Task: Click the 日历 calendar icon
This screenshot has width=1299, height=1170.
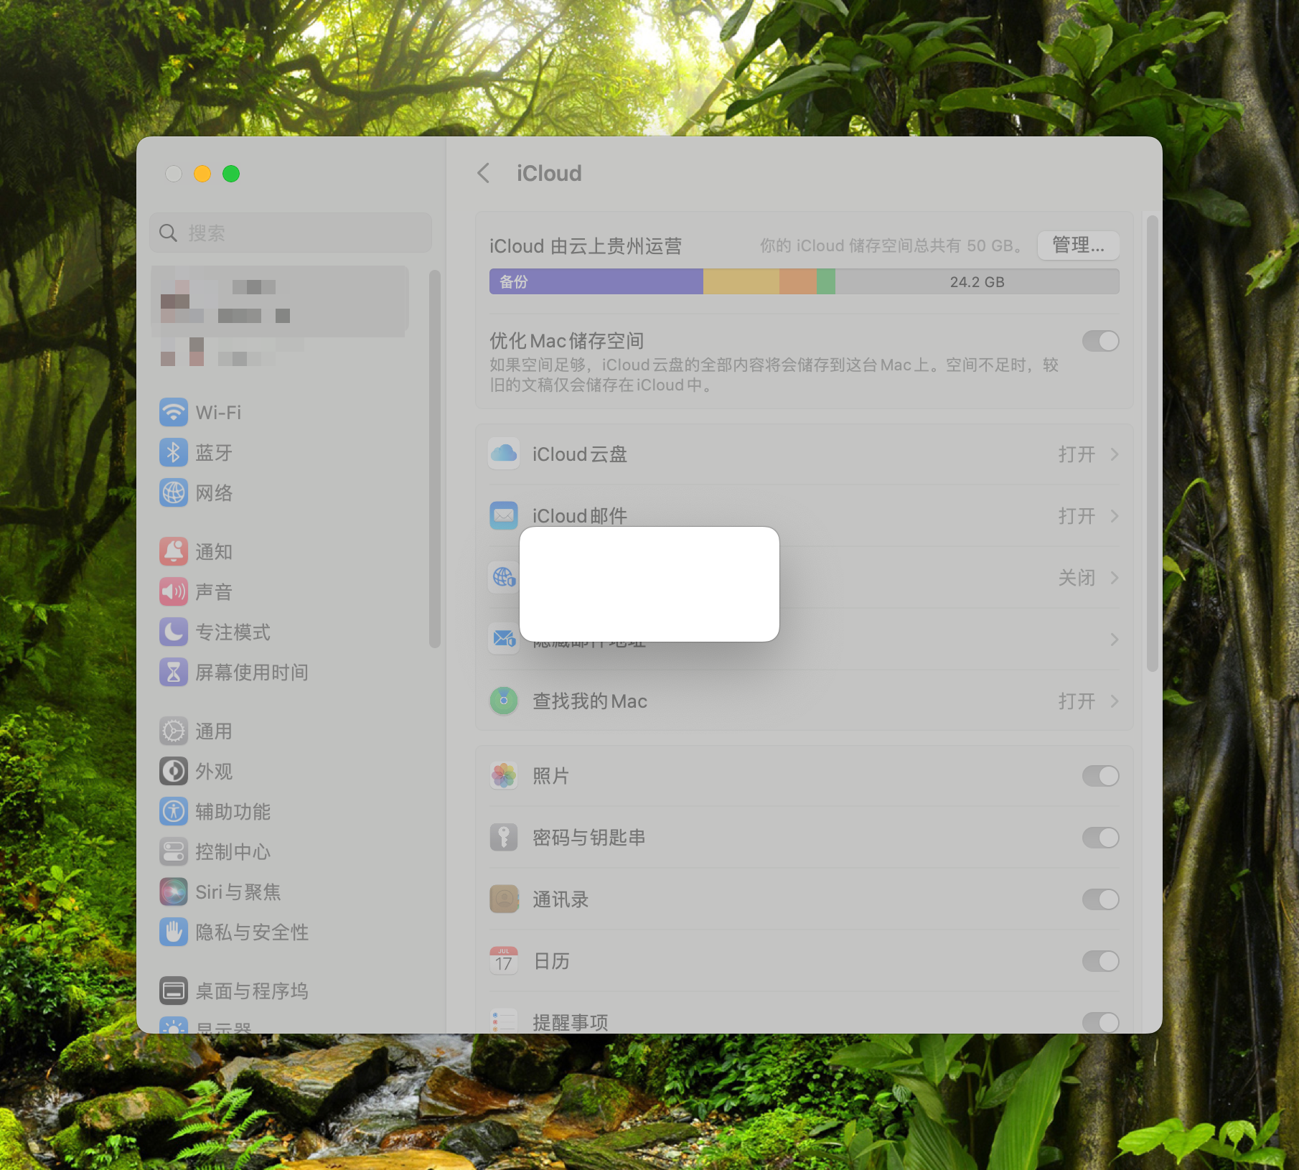Action: pos(504,960)
